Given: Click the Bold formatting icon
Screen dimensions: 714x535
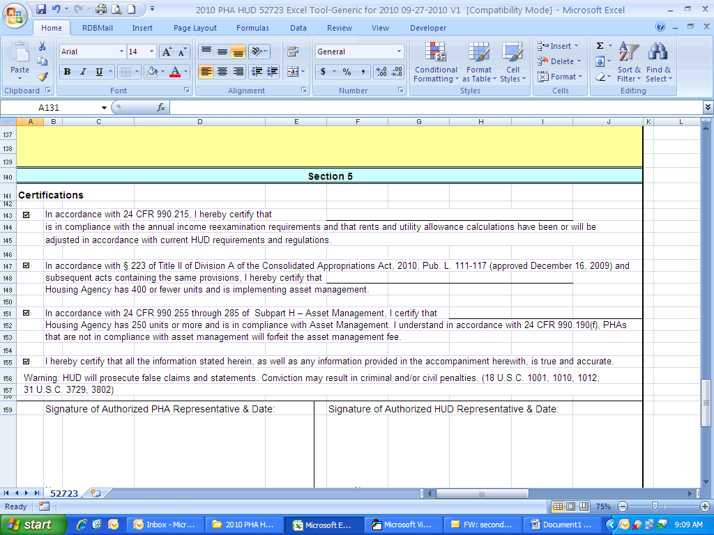Looking at the screenshot, I should (67, 72).
